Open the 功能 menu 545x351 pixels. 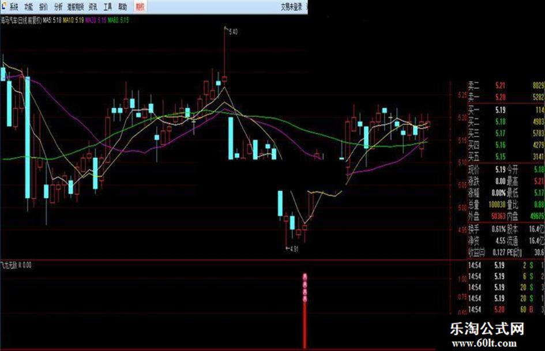pos(28,6)
